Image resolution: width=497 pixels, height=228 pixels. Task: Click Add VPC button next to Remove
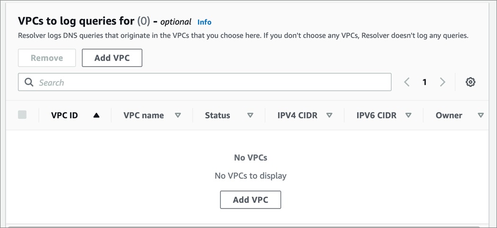click(x=112, y=58)
